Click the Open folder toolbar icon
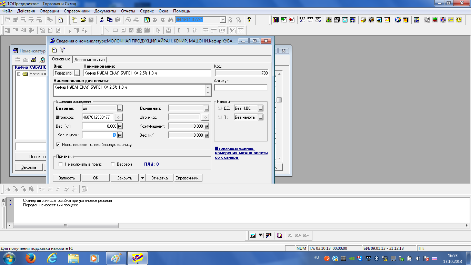The width and height of the screenshot is (471, 265). [83, 20]
